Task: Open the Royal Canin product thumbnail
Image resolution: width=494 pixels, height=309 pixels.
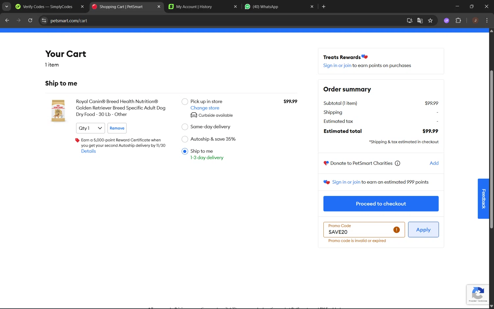Action: click(x=58, y=111)
